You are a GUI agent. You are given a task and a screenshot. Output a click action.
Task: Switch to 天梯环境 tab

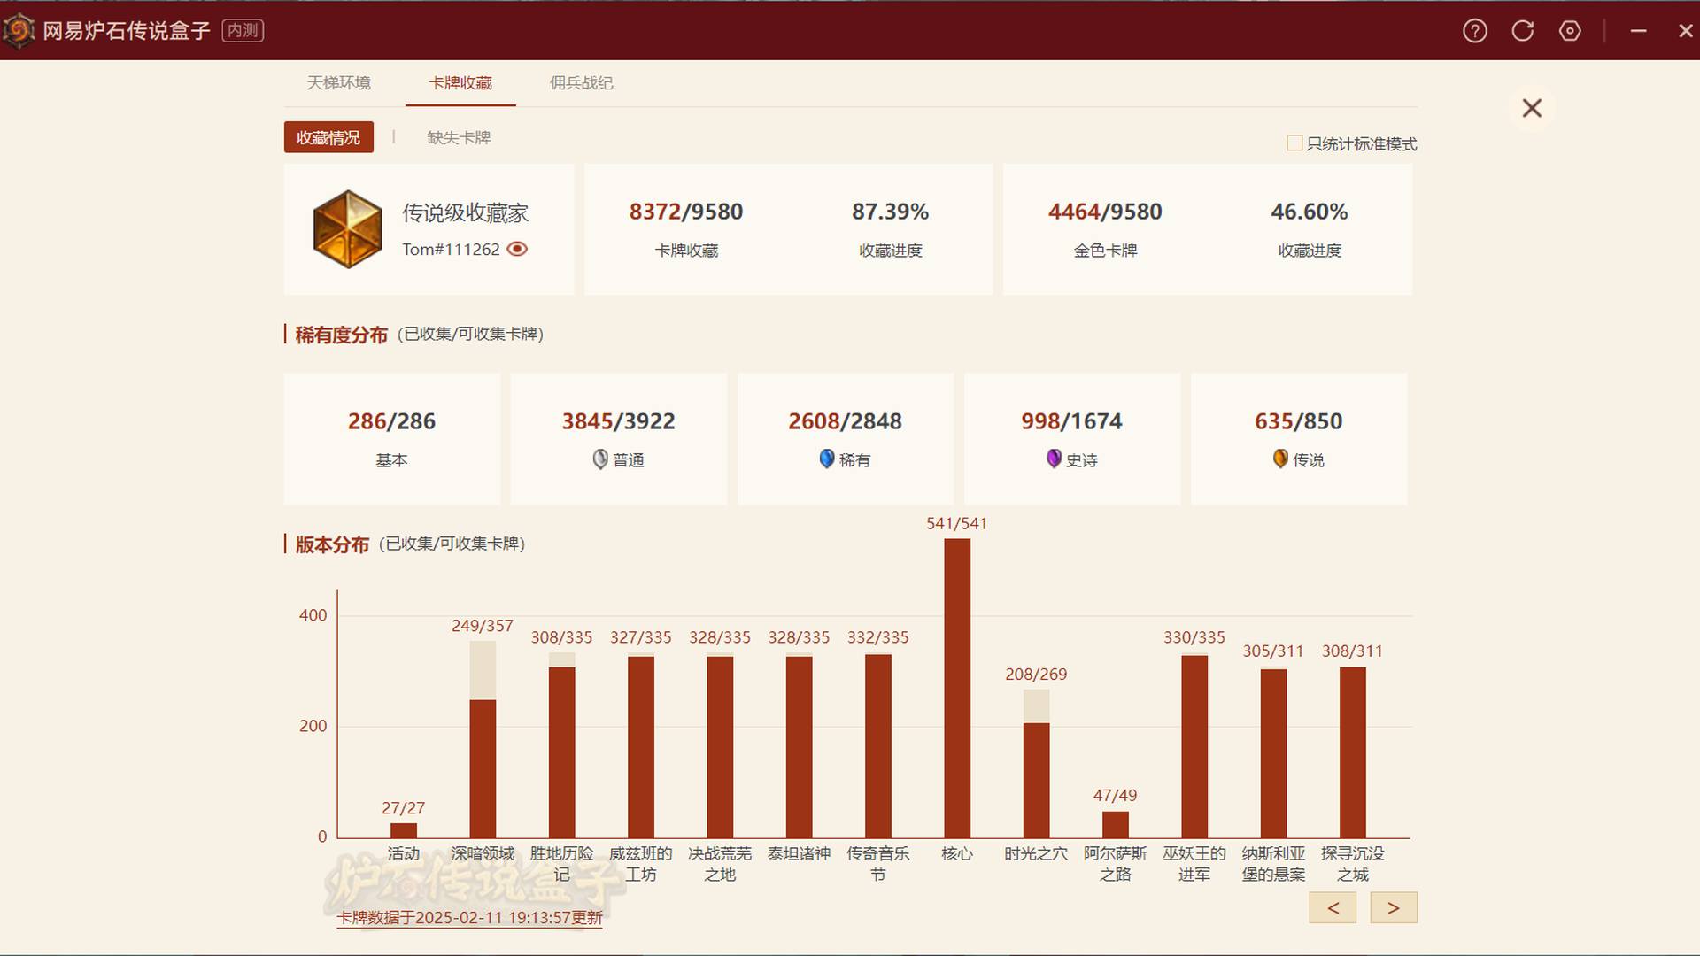click(339, 82)
